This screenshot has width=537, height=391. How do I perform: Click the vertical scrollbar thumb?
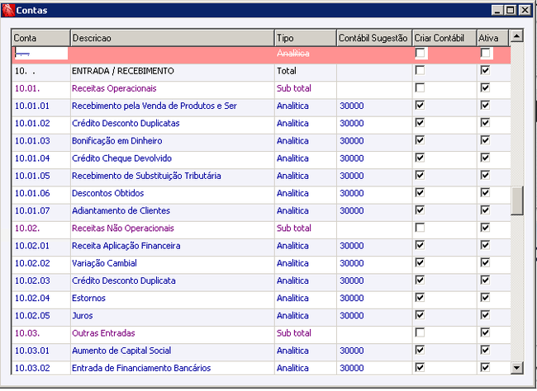[x=517, y=200]
